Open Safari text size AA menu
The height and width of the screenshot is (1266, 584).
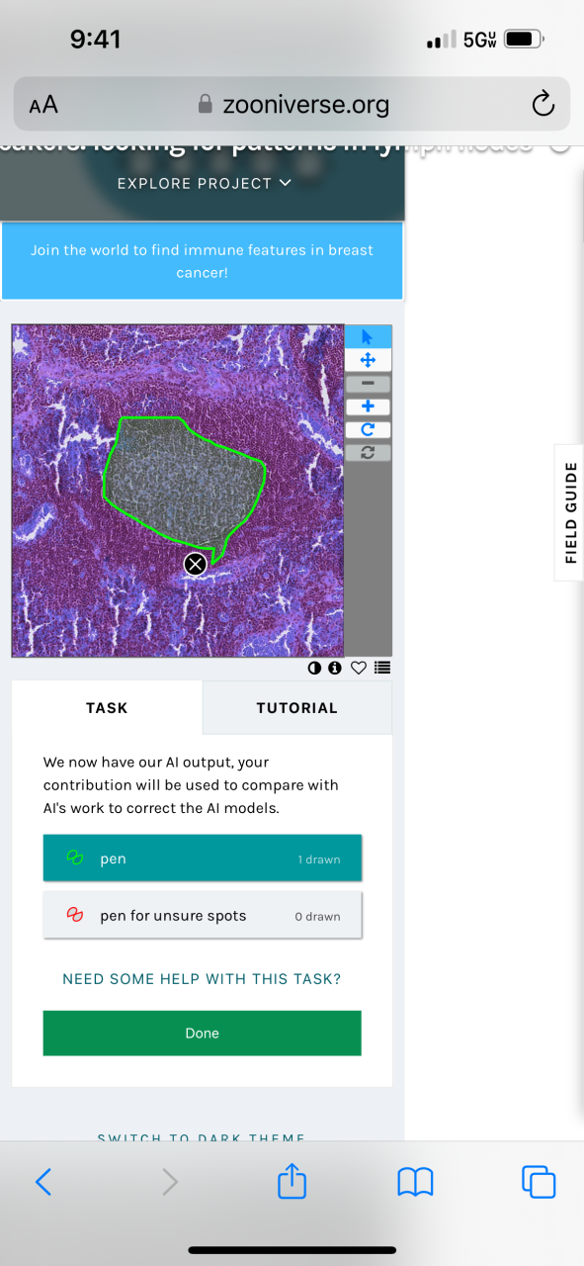tap(43, 104)
